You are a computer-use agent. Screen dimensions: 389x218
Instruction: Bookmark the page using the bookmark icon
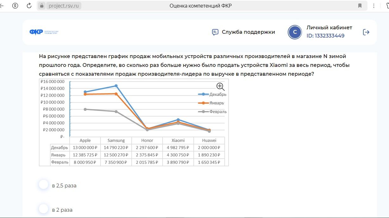360,6
